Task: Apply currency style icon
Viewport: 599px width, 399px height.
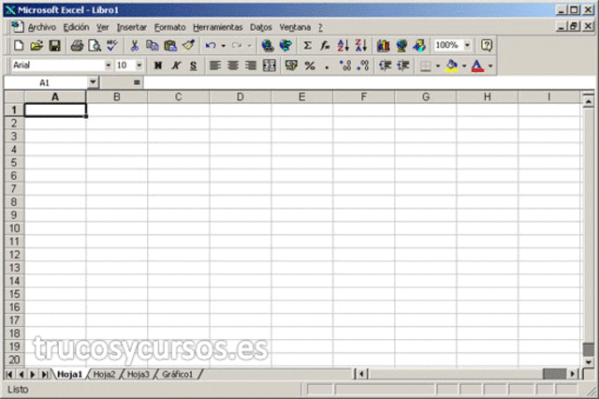Action: [291, 66]
